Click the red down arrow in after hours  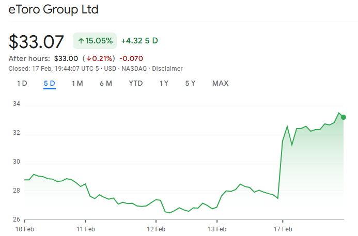click(88, 58)
